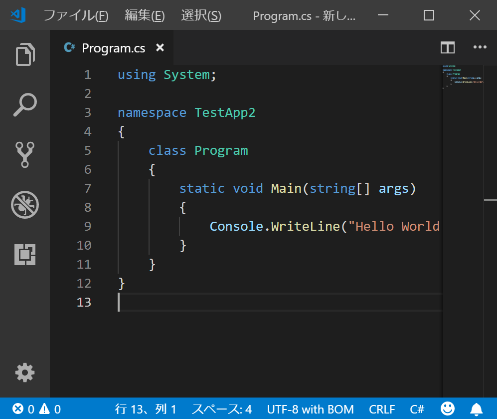Image resolution: width=497 pixels, height=419 pixels.
Task: Open the Source Control view
Action: tap(25, 155)
